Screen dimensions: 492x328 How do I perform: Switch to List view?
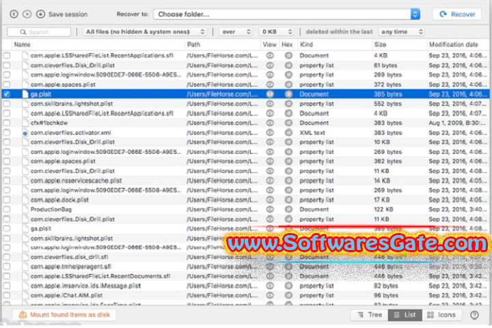[405, 315]
